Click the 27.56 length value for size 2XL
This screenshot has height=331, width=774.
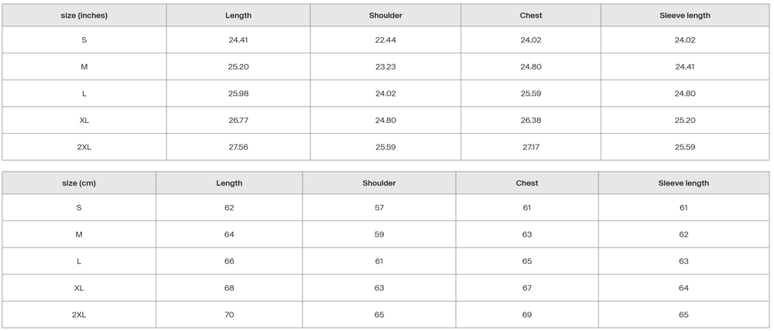(x=238, y=147)
